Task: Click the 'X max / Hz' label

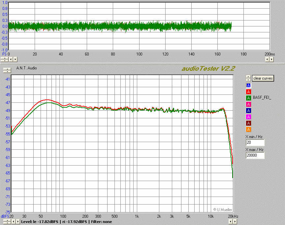Action: pos(254,150)
